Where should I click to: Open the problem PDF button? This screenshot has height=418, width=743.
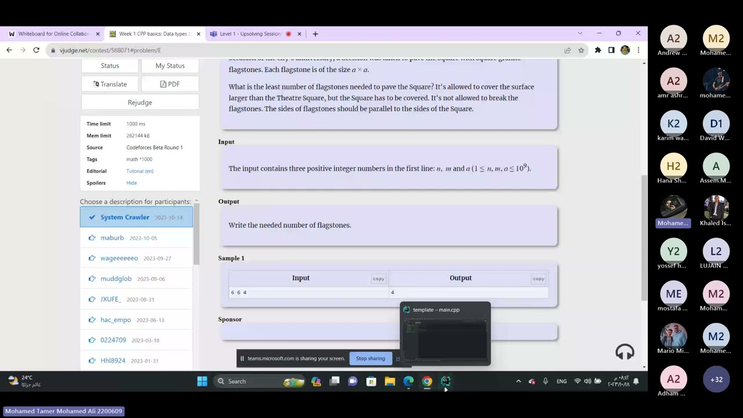[x=170, y=84]
